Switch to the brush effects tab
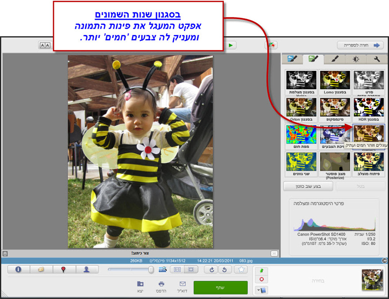 click(x=335, y=58)
